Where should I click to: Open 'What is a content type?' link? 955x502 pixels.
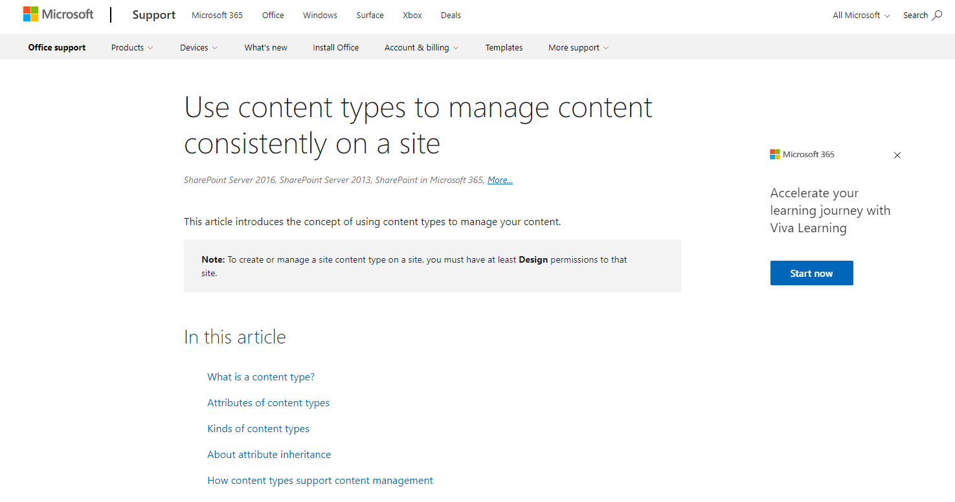coord(261,376)
